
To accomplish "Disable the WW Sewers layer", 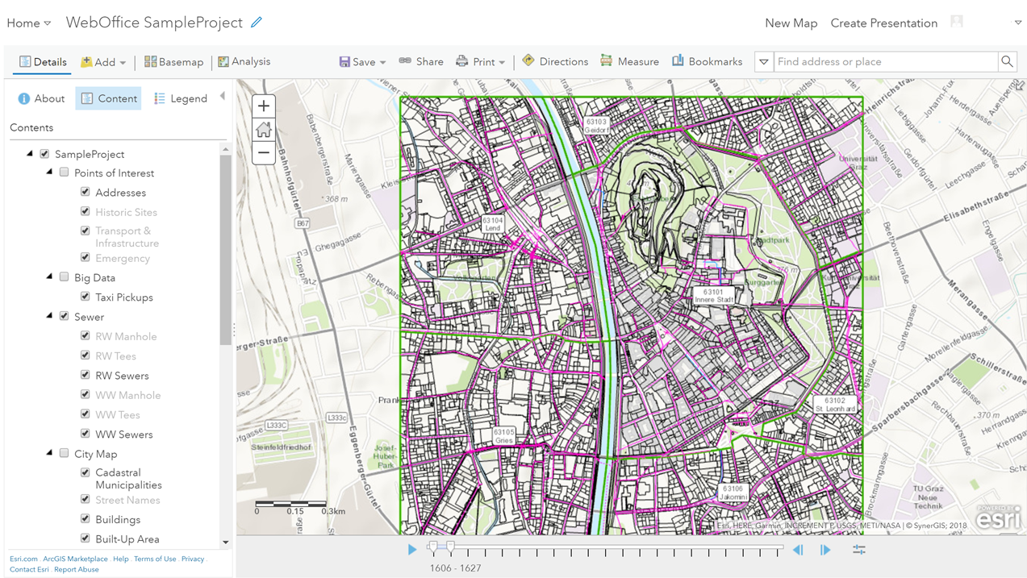I will (x=85, y=434).
